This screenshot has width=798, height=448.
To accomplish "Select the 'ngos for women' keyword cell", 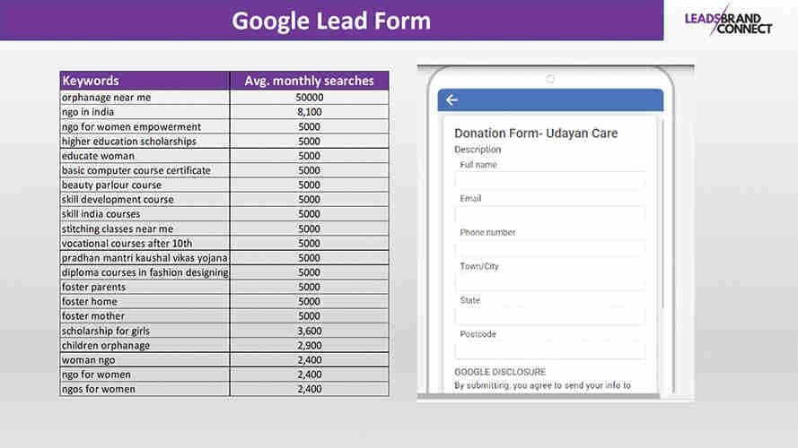I will coord(145,389).
